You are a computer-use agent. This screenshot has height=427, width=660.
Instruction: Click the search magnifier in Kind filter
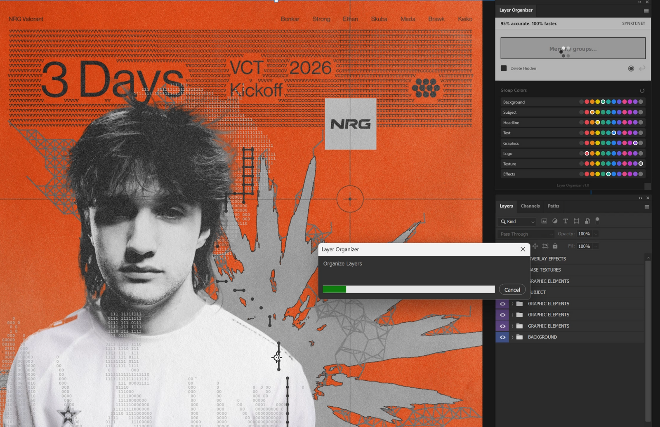tap(503, 222)
